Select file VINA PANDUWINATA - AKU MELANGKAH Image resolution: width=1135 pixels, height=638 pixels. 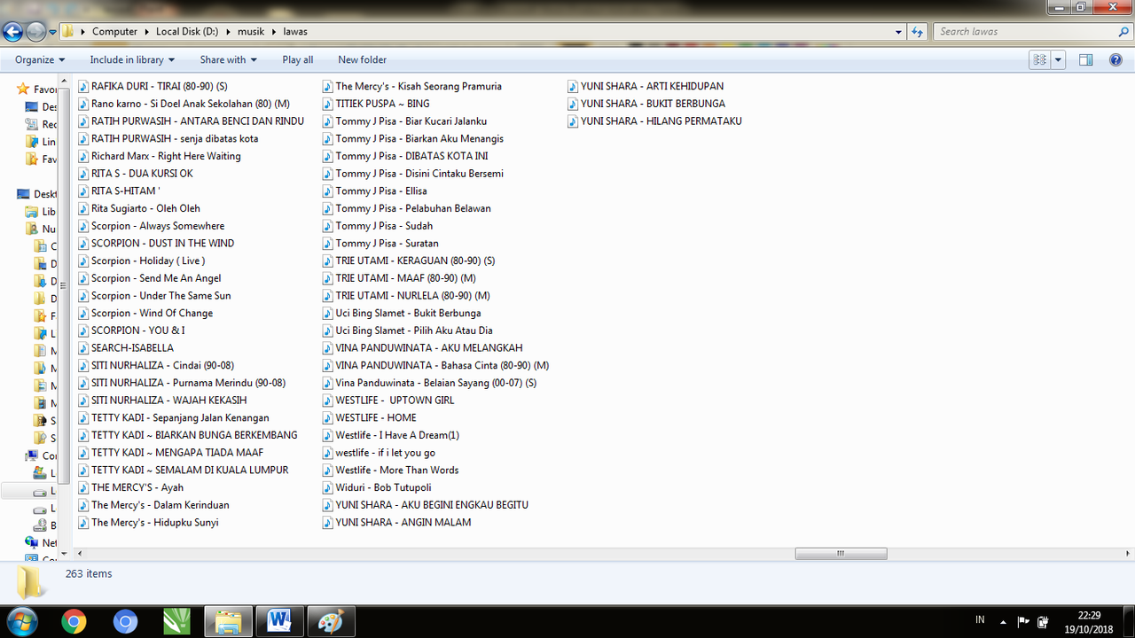click(x=429, y=348)
